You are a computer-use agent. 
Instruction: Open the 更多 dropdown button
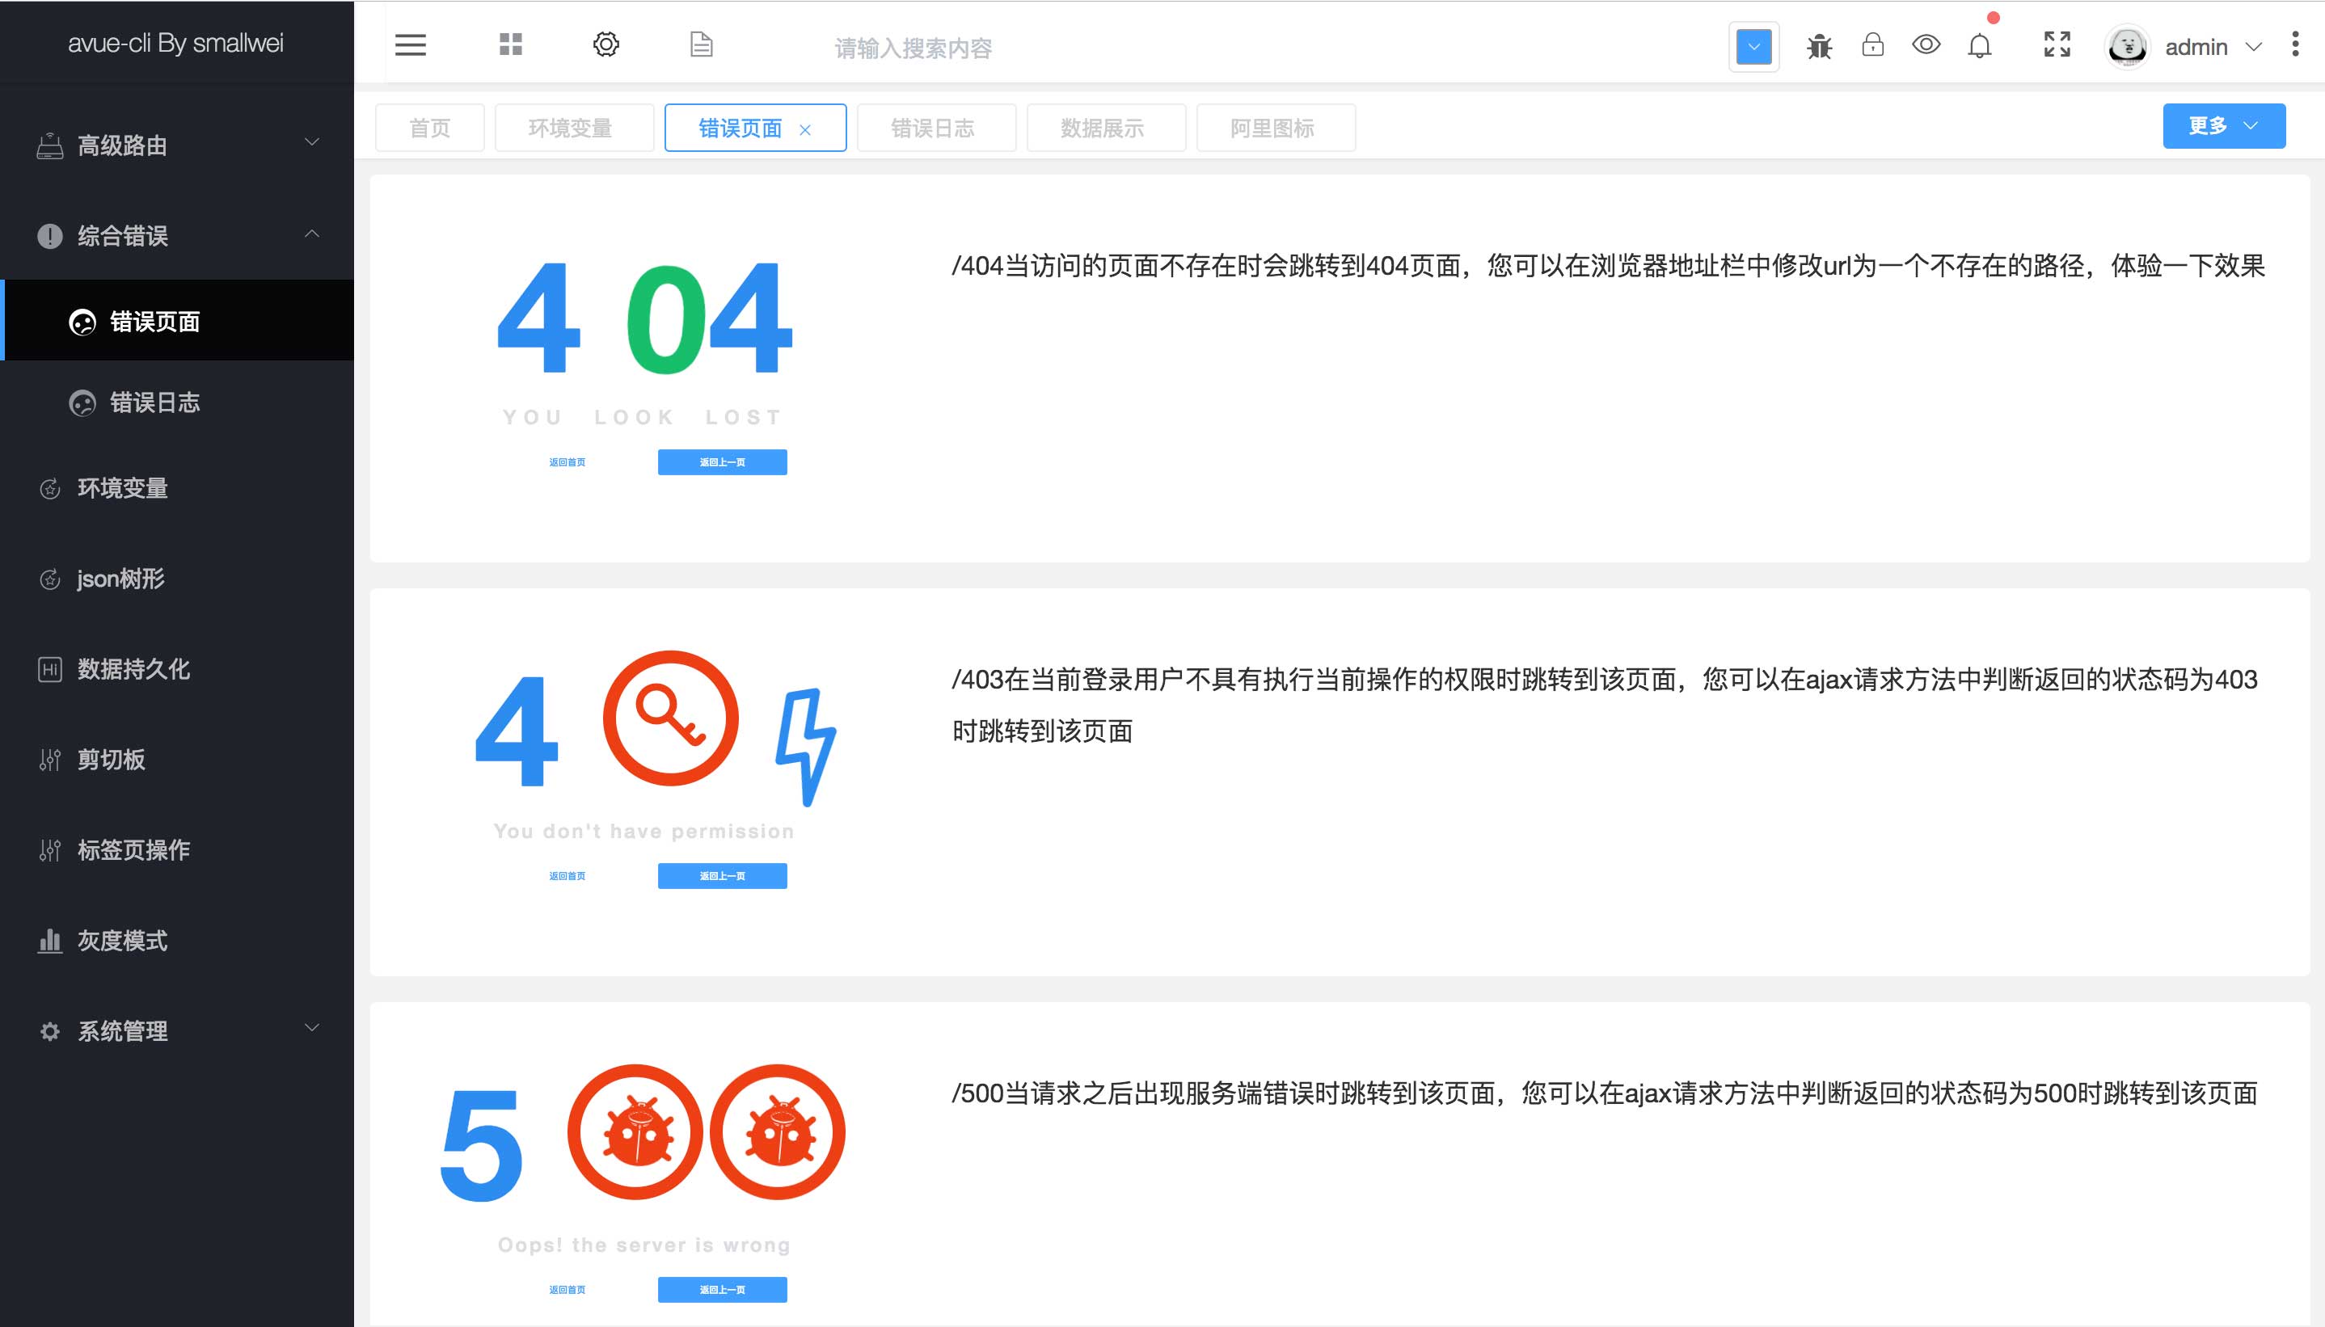2224,126
